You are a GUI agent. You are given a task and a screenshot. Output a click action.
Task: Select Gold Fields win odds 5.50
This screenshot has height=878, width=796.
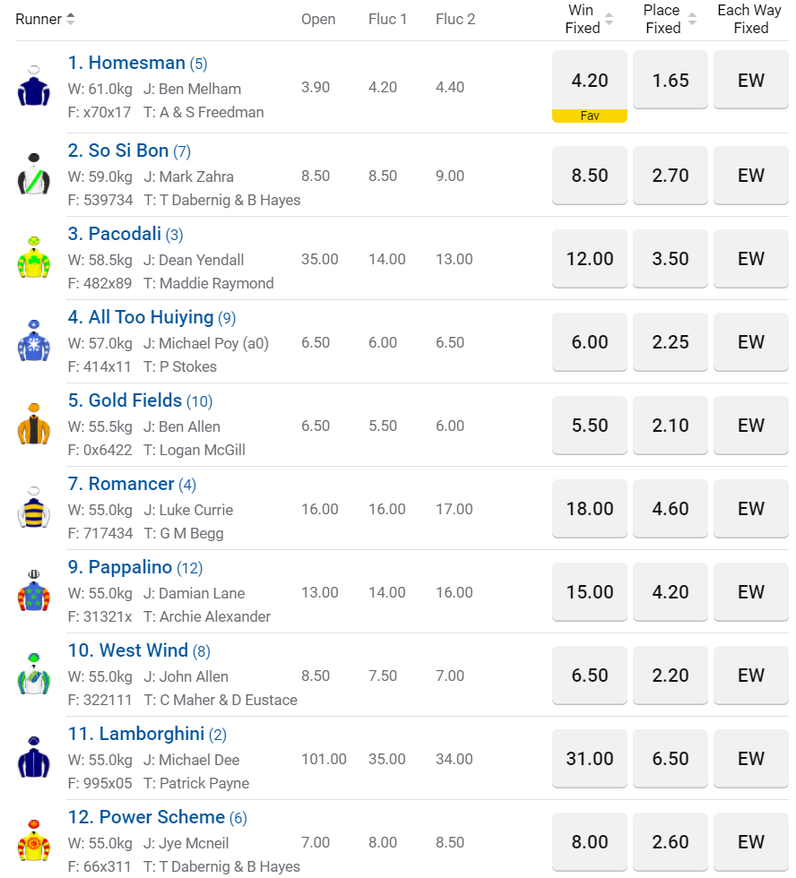(590, 426)
